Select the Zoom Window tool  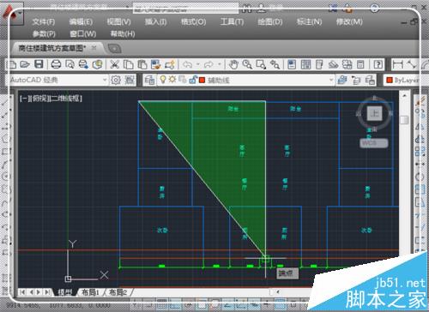tap(261, 64)
